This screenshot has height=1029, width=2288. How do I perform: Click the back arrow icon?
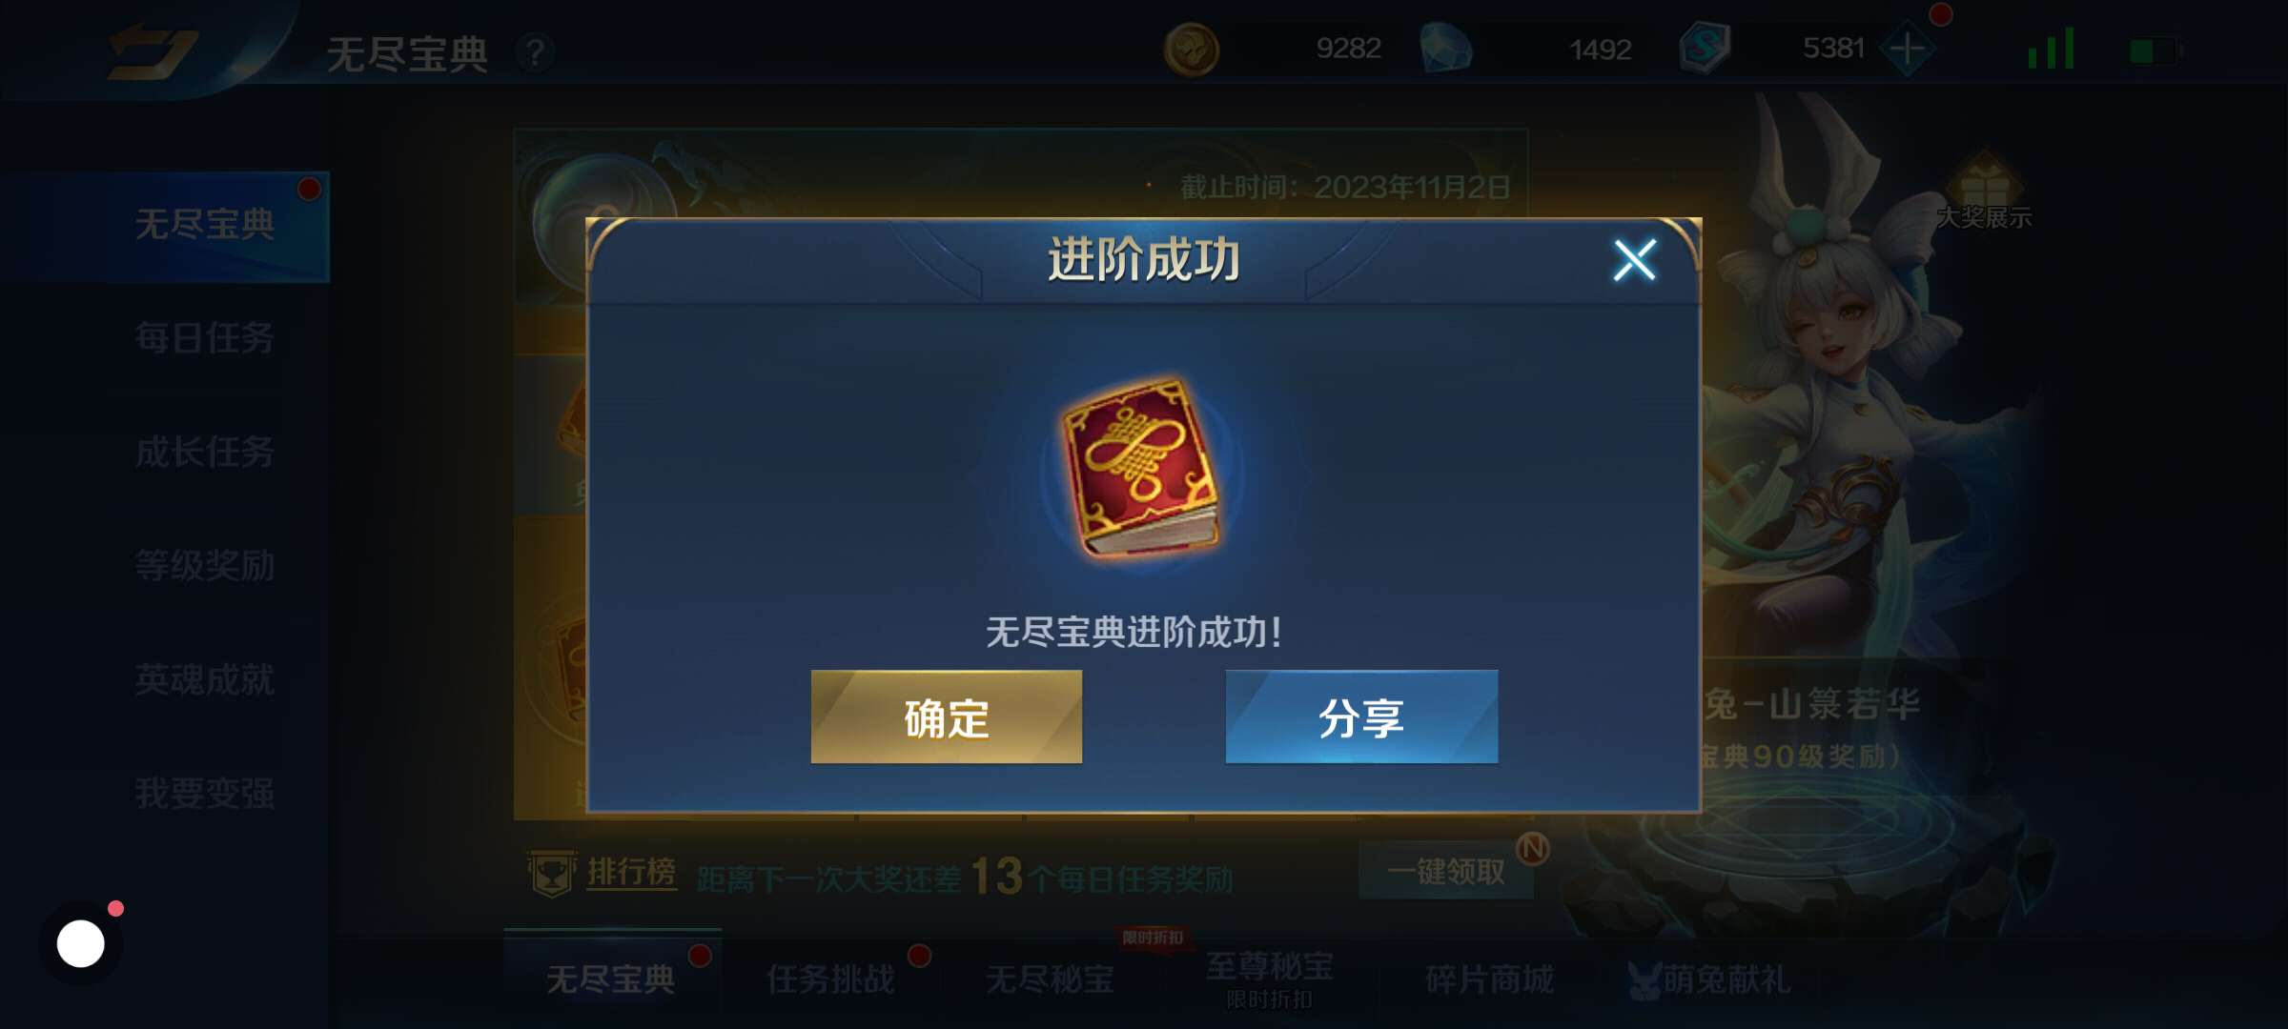pos(151,50)
